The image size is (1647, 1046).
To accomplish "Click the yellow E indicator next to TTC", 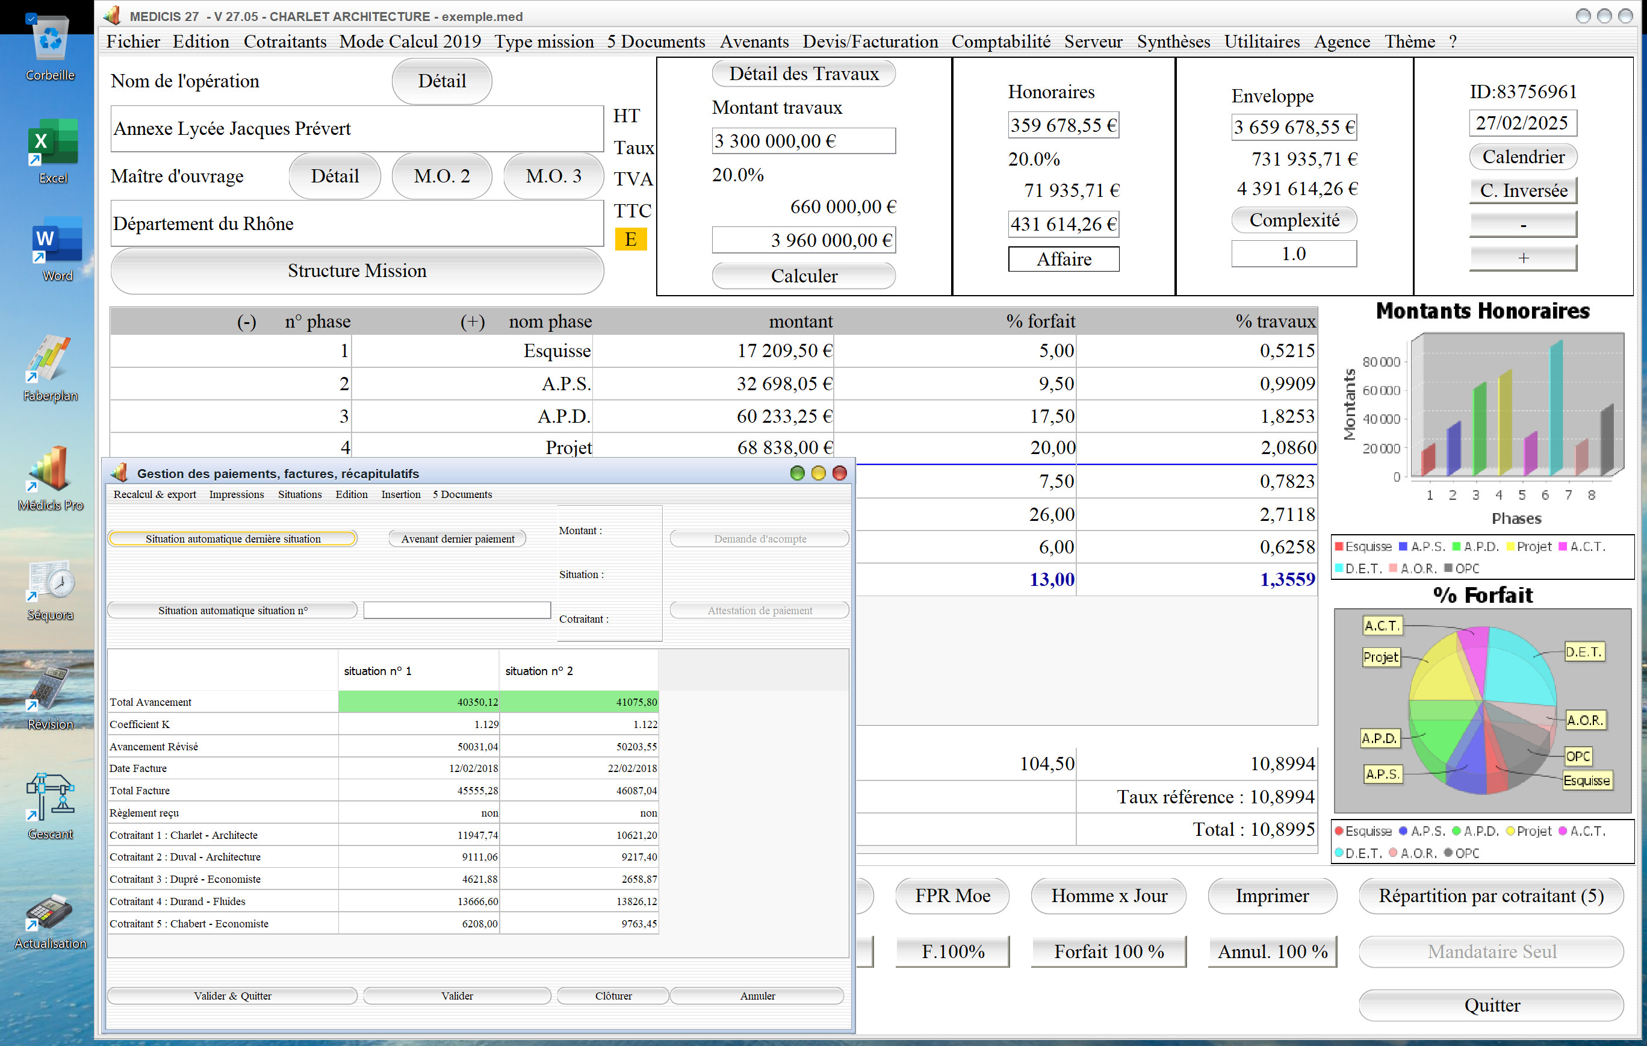I will pos(631,240).
